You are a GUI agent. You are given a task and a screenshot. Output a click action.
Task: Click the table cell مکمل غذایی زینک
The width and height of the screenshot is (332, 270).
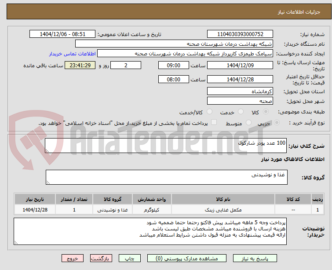pos(223,210)
